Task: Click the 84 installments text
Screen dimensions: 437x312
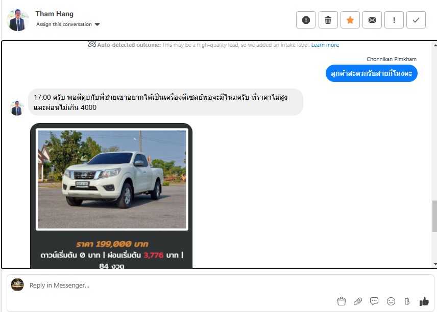Action: pos(112,266)
